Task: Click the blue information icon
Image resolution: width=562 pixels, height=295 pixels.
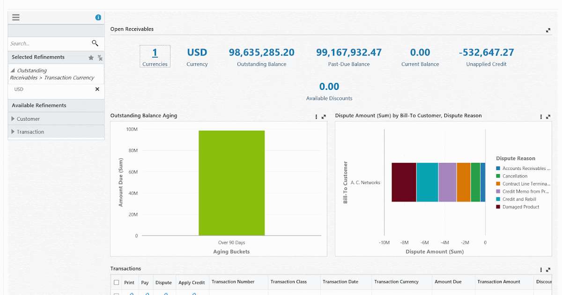Action: [98, 17]
